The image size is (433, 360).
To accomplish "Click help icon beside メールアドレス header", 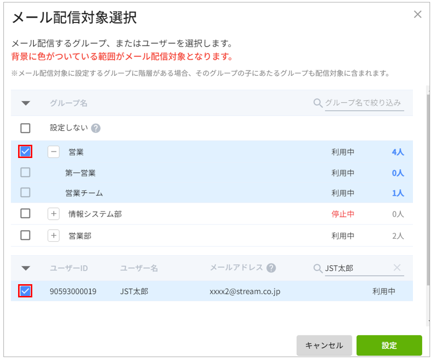I will pos(271,268).
